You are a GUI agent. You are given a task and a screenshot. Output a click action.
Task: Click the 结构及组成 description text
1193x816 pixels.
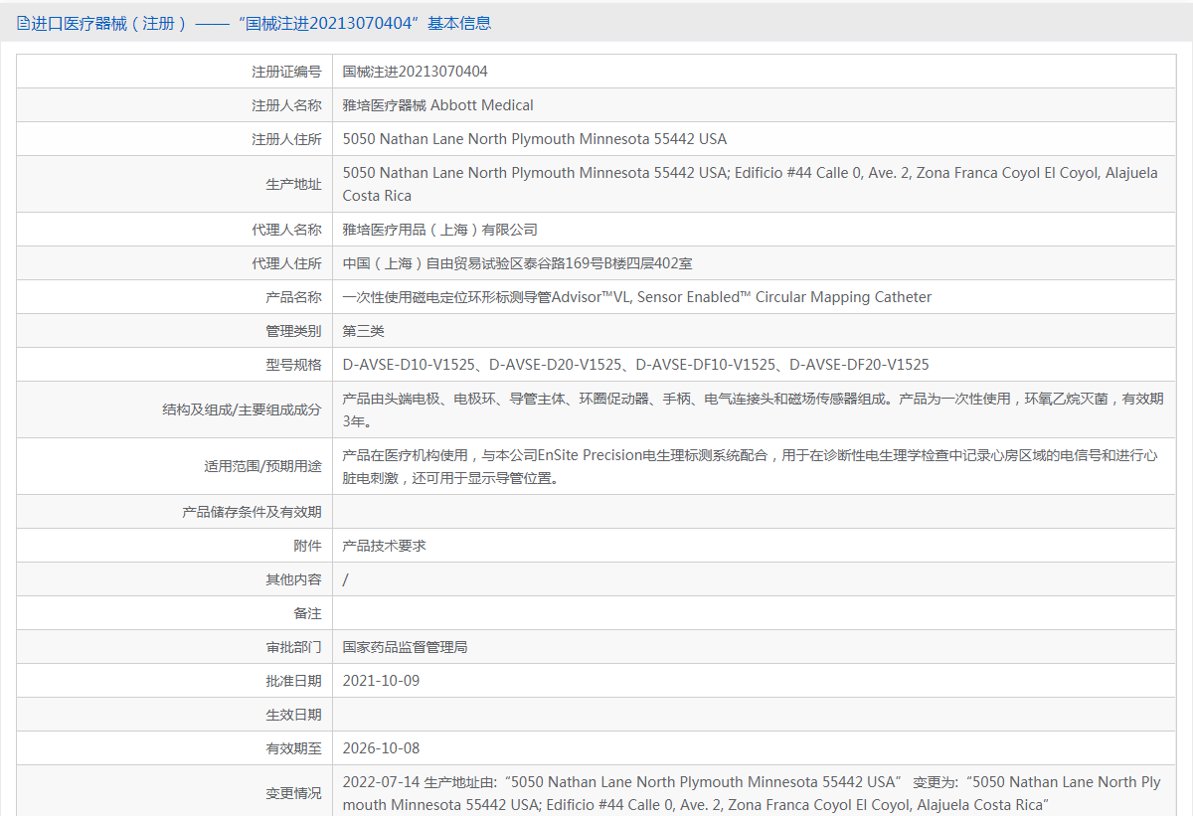pyautogui.click(x=752, y=409)
